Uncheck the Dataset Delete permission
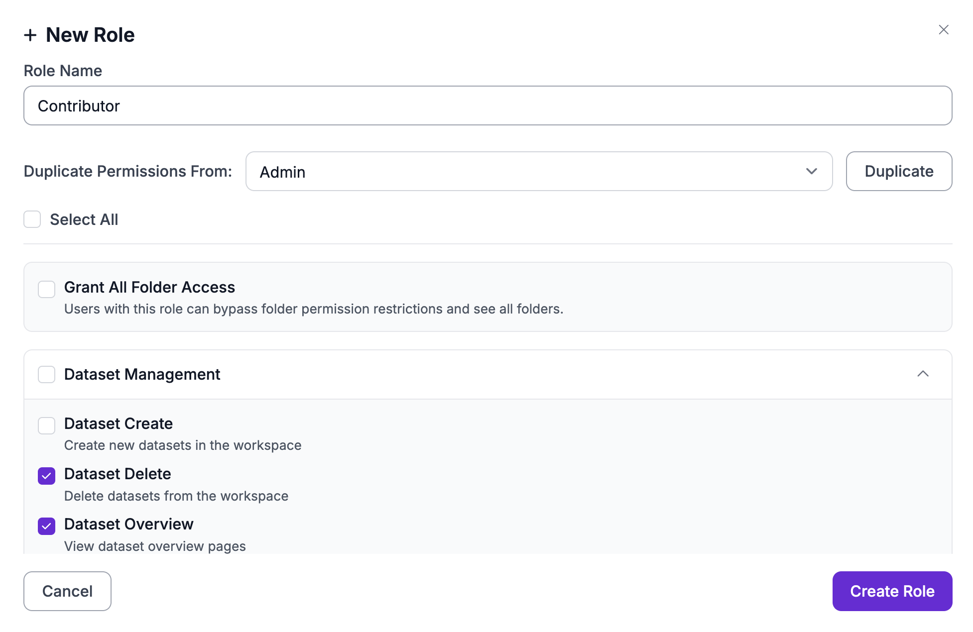973x632 pixels. tap(47, 476)
